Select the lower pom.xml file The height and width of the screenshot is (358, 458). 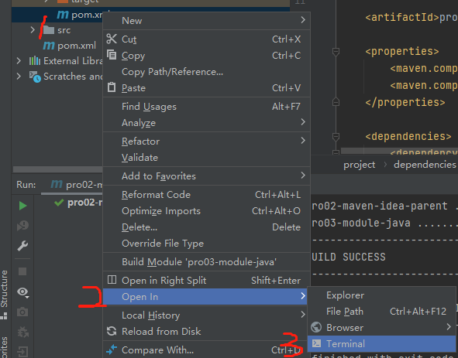[70, 46]
